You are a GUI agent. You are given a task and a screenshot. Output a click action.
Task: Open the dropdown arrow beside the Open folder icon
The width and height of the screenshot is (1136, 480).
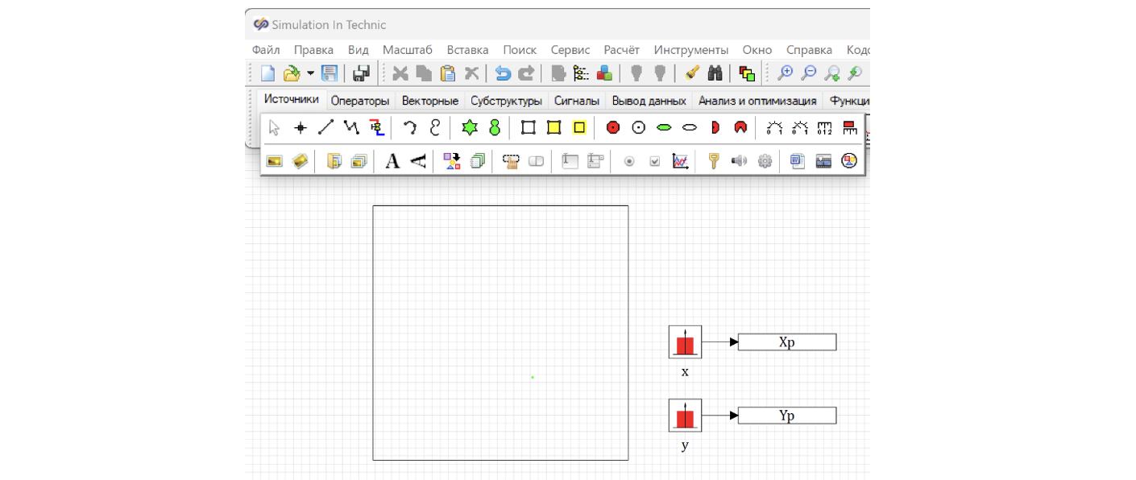pyautogui.click(x=310, y=73)
